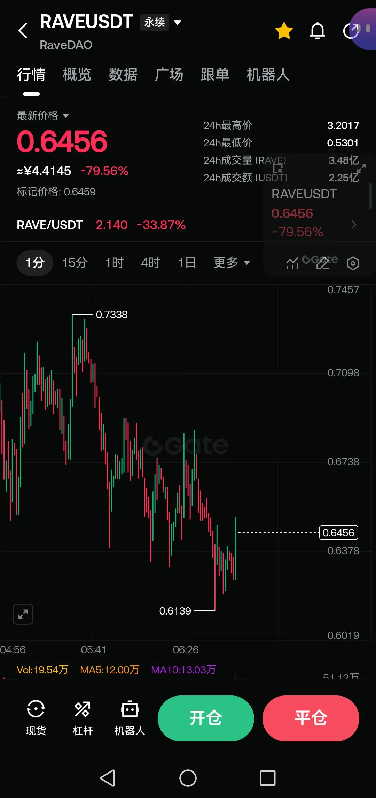Select the 1日 chart interval
Screen dimensions: 376x798
pos(187,263)
